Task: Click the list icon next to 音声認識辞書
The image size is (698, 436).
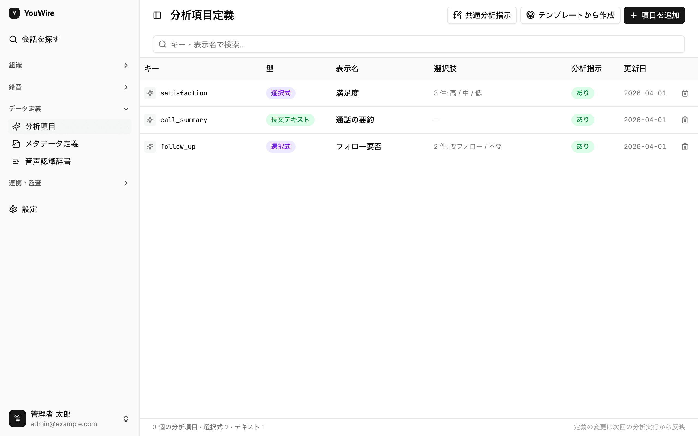Action: (16, 161)
